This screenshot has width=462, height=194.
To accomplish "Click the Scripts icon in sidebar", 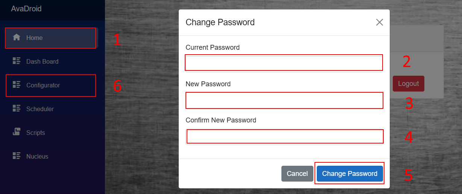I will (16, 132).
